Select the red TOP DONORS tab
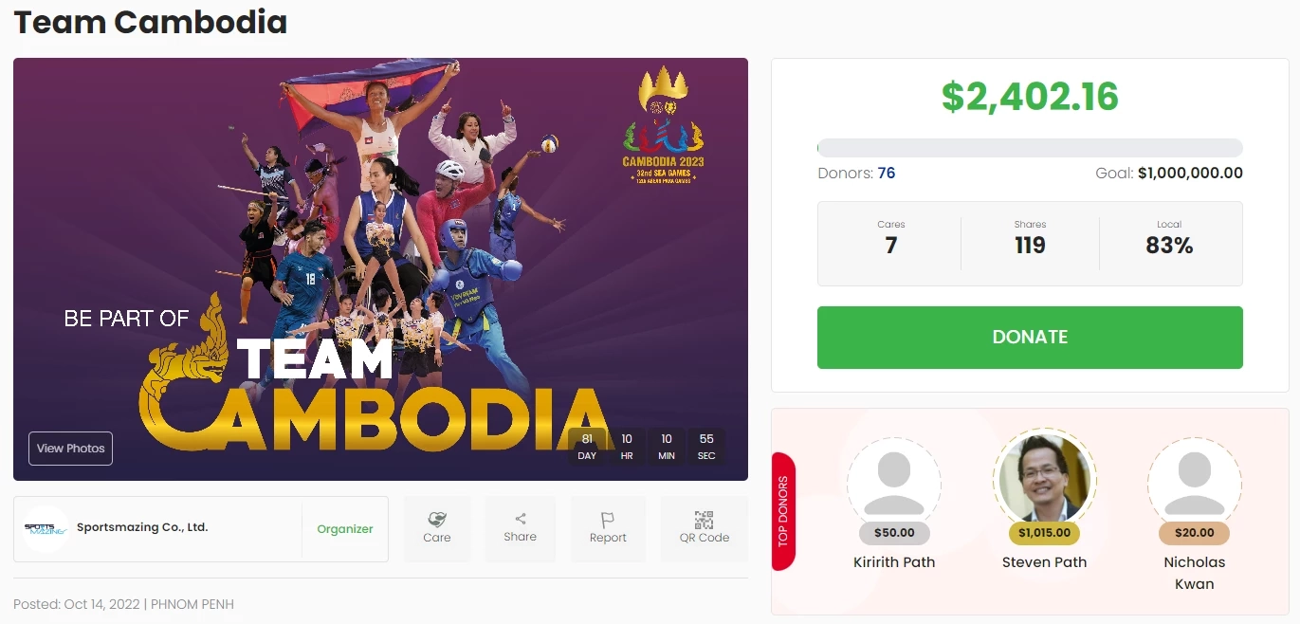Viewport: 1300px width, 624px height. pos(783,512)
